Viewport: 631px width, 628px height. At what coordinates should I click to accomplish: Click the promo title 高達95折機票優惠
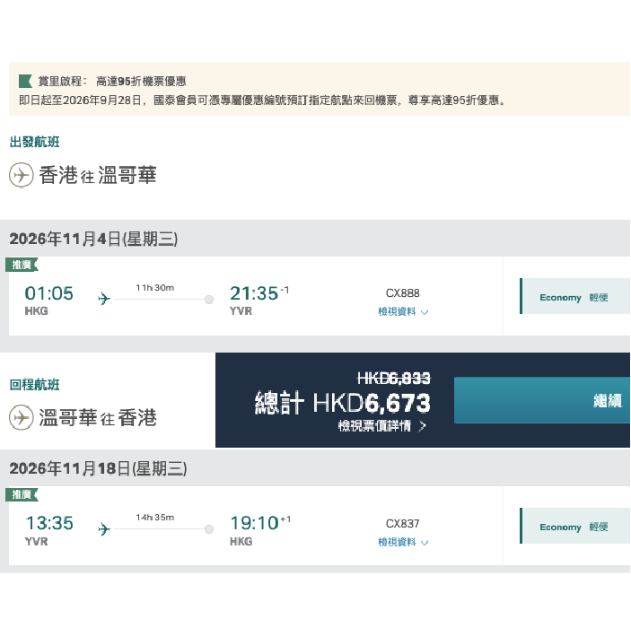pos(141,82)
